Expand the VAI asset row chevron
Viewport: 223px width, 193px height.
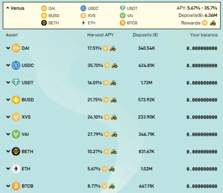[8, 134]
